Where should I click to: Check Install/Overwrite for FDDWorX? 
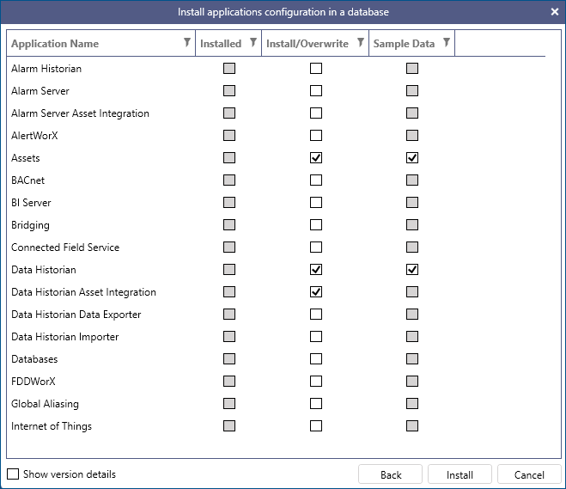[316, 382]
